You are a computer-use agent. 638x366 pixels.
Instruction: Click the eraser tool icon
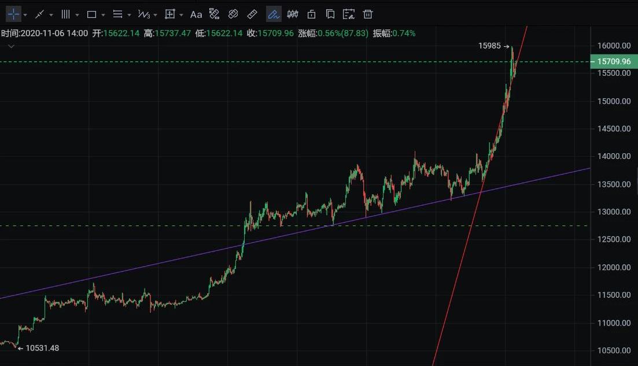click(233, 14)
